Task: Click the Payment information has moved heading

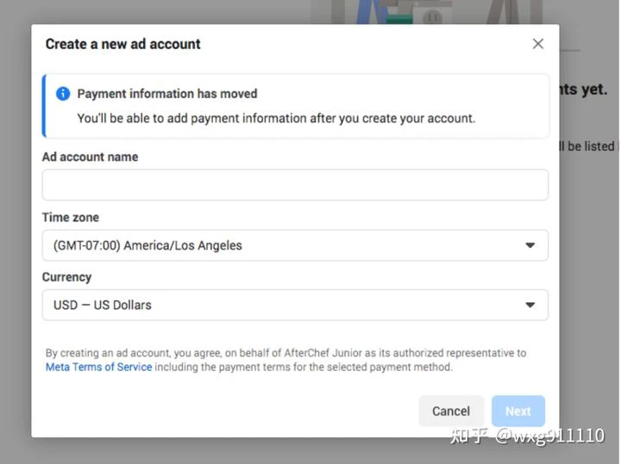Action: 167,94
